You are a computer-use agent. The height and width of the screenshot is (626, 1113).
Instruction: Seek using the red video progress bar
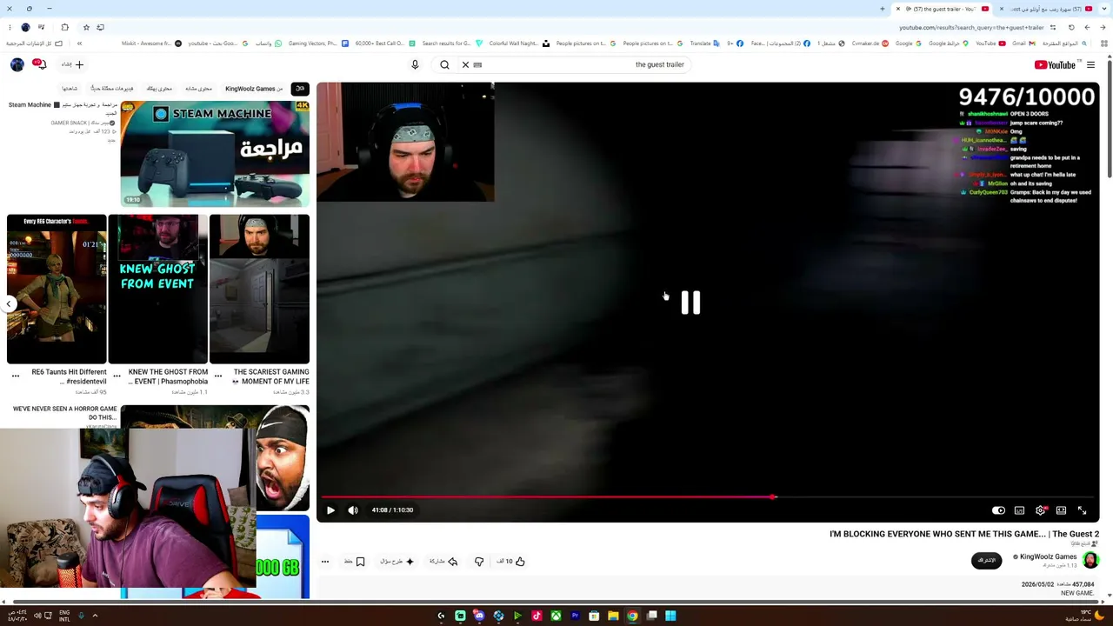708,497
